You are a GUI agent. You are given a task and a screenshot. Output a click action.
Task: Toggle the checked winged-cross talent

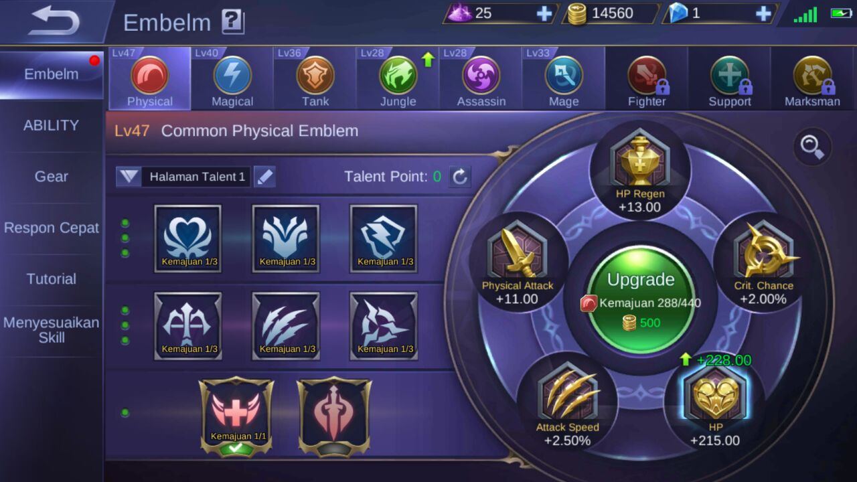[237, 414]
